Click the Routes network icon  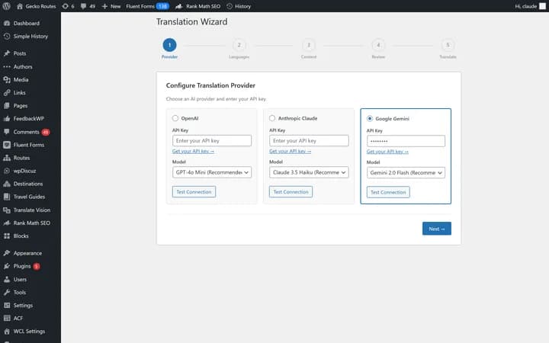(x=7, y=158)
